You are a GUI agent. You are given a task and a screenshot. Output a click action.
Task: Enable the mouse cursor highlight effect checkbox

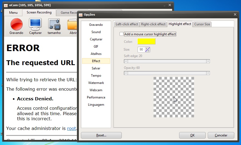point(121,34)
